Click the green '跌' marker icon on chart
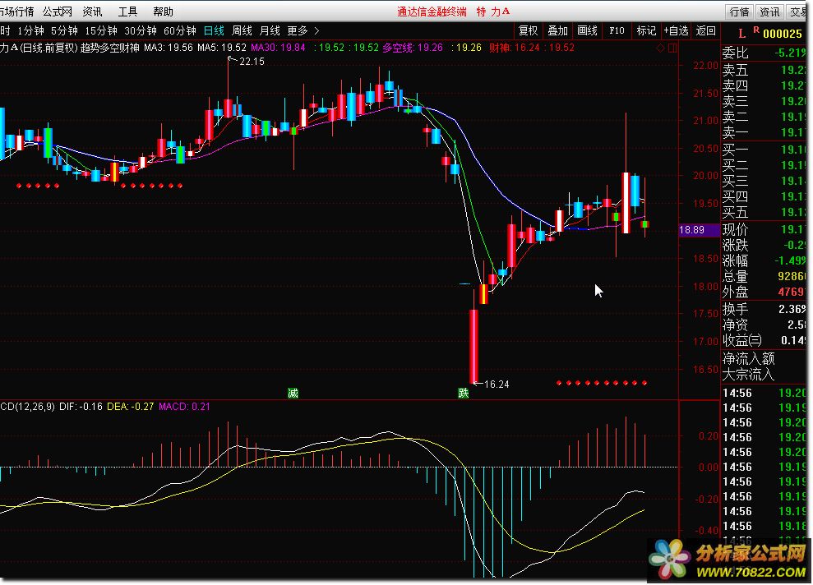 [464, 393]
